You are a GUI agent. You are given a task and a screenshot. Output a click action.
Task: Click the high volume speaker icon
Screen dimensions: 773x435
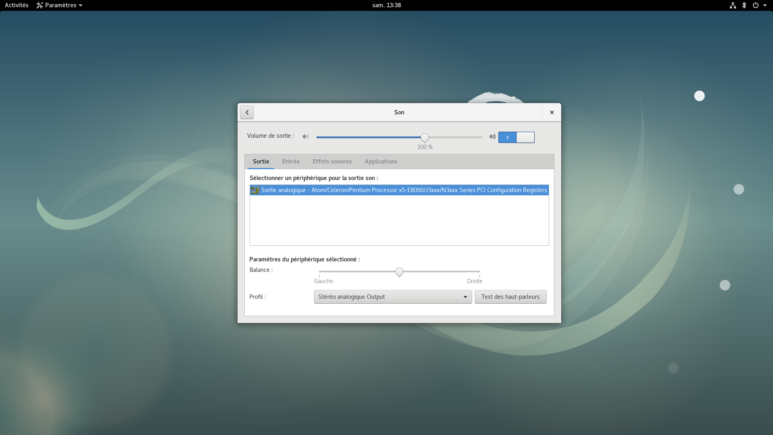pos(492,137)
